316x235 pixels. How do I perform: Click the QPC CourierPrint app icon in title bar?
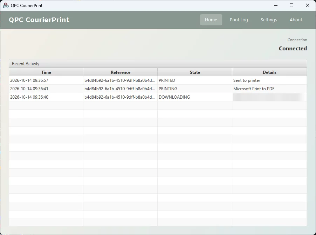click(6, 6)
